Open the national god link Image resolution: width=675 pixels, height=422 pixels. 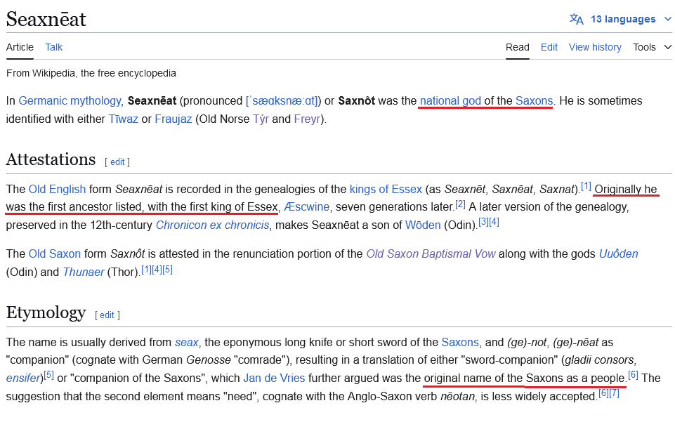click(450, 100)
